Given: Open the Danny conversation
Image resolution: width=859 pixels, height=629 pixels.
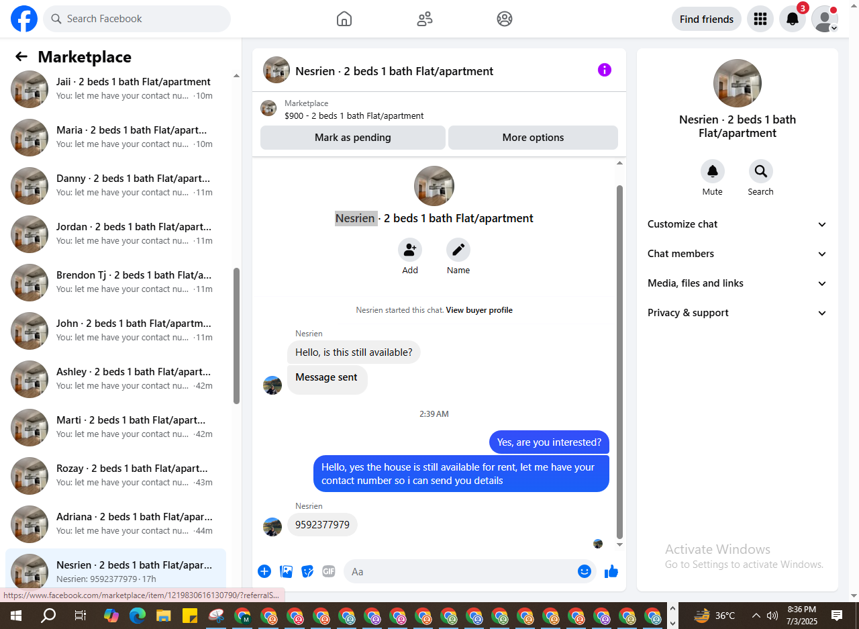Looking at the screenshot, I should point(115,186).
